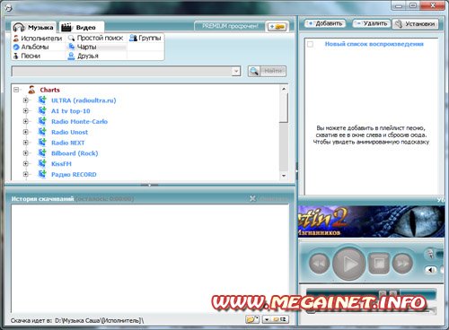The image size is (449, 330).
Task: Select the Исполнители search mode
Action: pos(38,39)
